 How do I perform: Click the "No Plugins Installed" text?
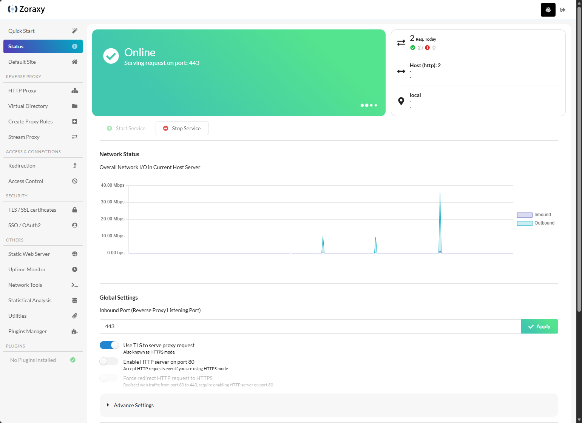[33, 360]
